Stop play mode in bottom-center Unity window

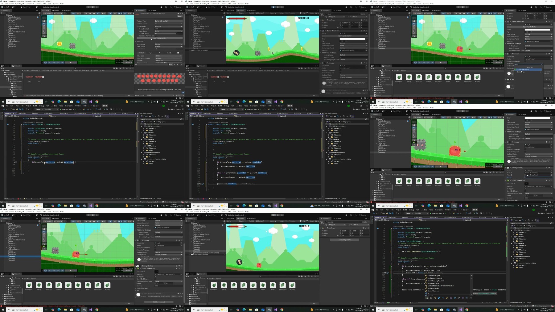[273, 215]
